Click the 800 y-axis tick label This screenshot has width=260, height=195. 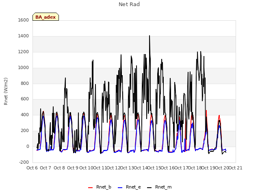click(x=25, y=83)
